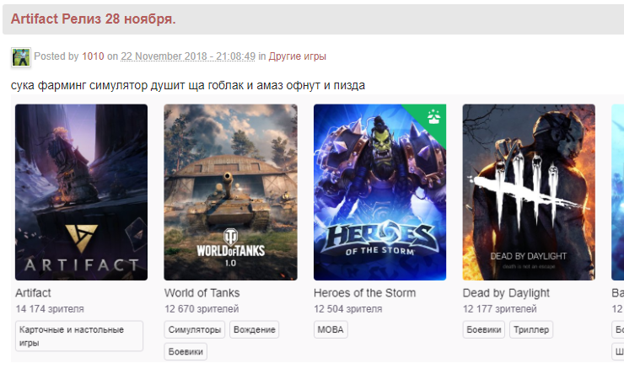Click '14 174 зрителя' viewer count
The width and height of the screenshot is (624, 379).
(x=50, y=309)
